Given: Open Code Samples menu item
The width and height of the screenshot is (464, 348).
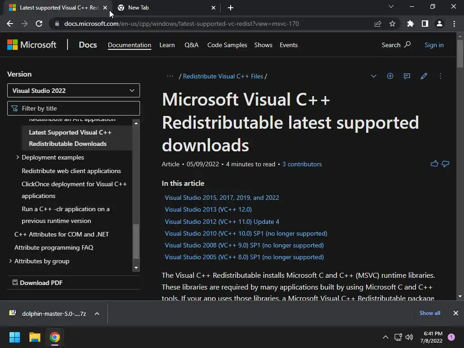Looking at the screenshot, I should pyautogui.click(x=227, y=45).
